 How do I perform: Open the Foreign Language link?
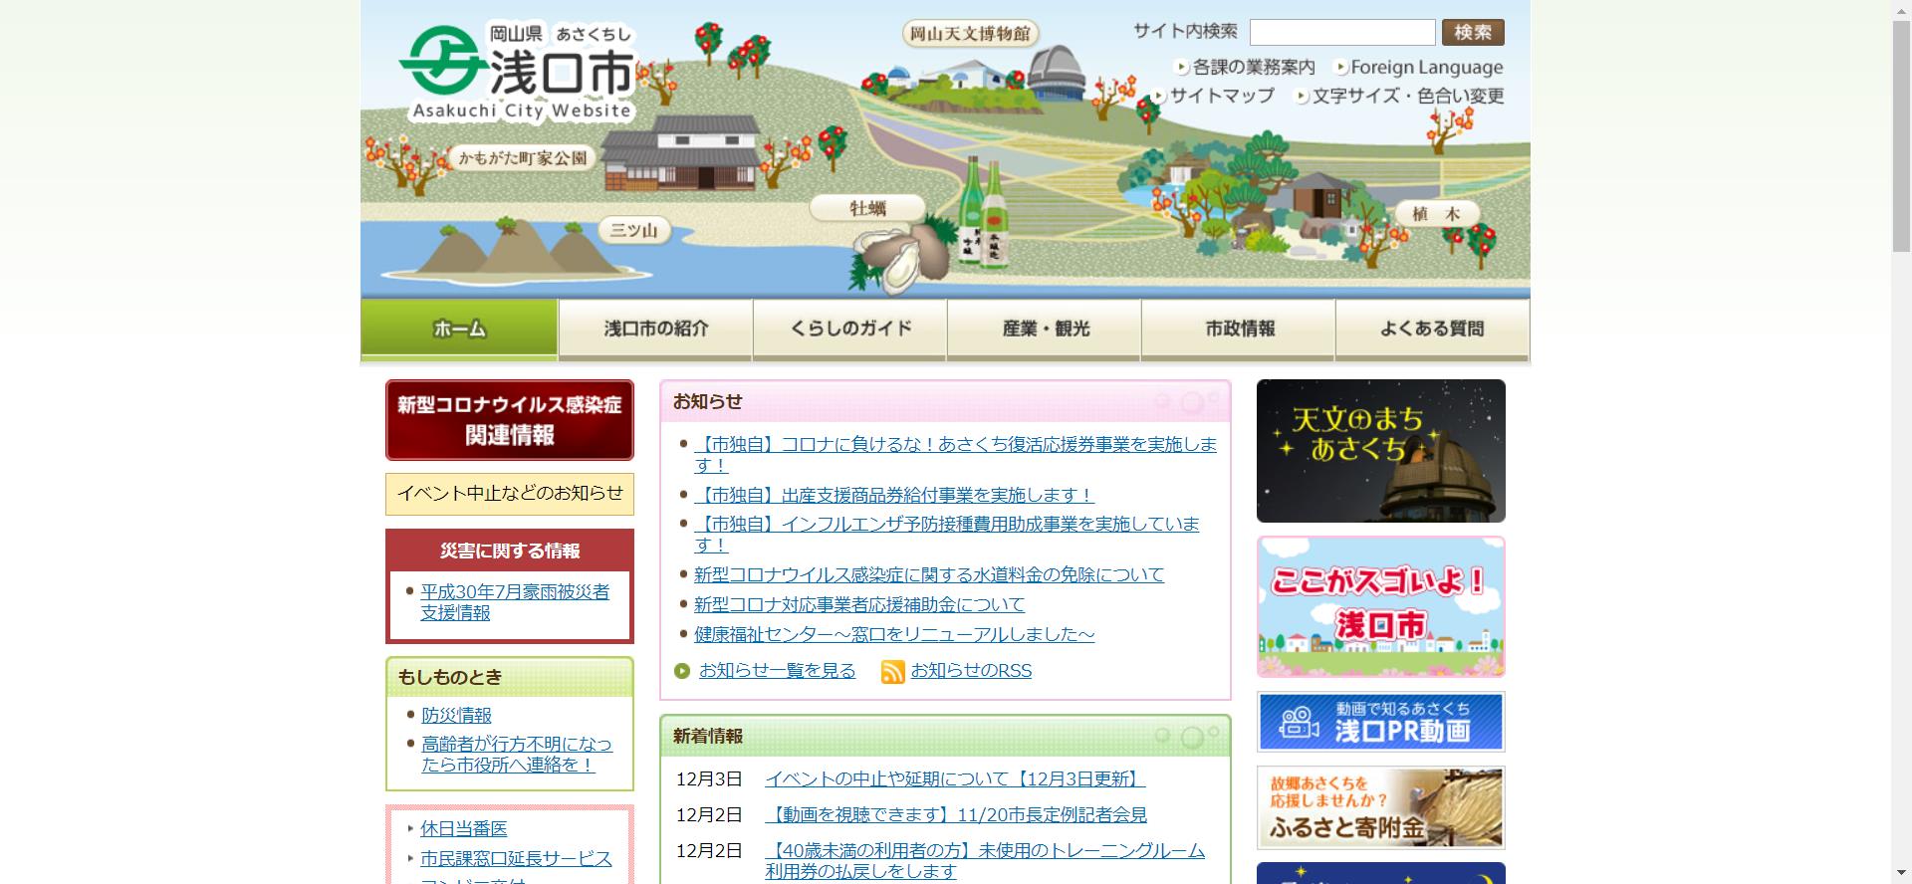pyautogui.click(x=1426, y=68)
